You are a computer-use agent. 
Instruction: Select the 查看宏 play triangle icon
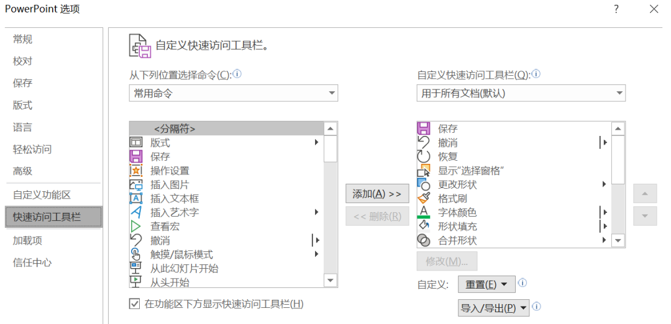135,226
